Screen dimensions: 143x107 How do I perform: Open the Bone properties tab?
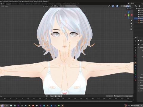coord(135,74)
